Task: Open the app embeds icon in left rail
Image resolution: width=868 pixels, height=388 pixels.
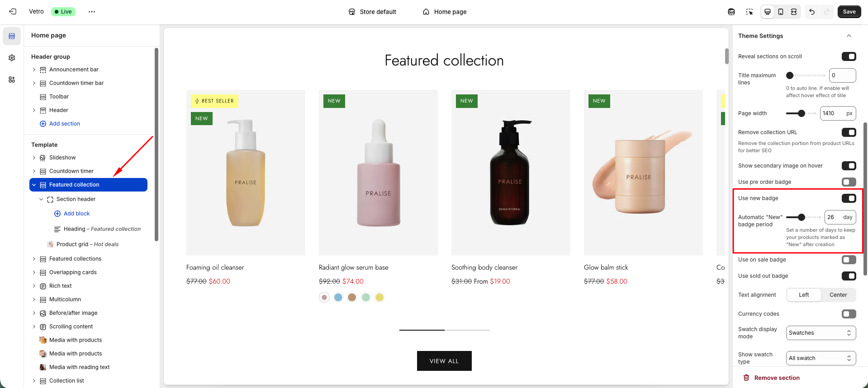Action: pyautogui.click(x=12, y=79)
